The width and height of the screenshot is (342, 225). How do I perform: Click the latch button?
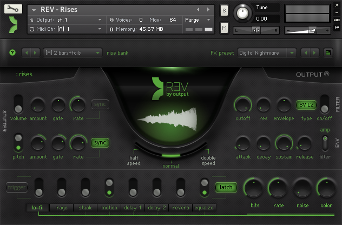click(x=226, y=187)
